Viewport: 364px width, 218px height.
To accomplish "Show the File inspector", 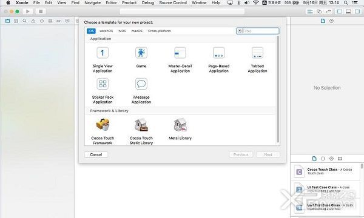I will click(x=323, y=21).
